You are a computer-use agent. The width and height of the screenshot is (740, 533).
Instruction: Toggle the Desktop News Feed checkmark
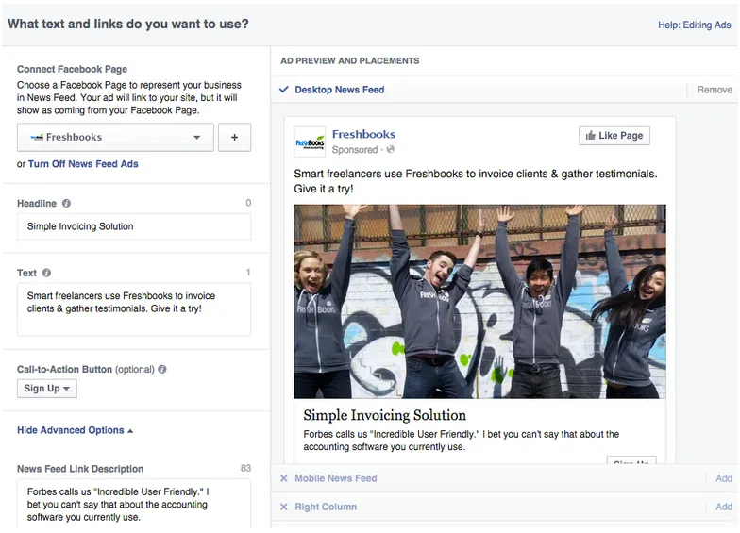click(x=284, y=90)
